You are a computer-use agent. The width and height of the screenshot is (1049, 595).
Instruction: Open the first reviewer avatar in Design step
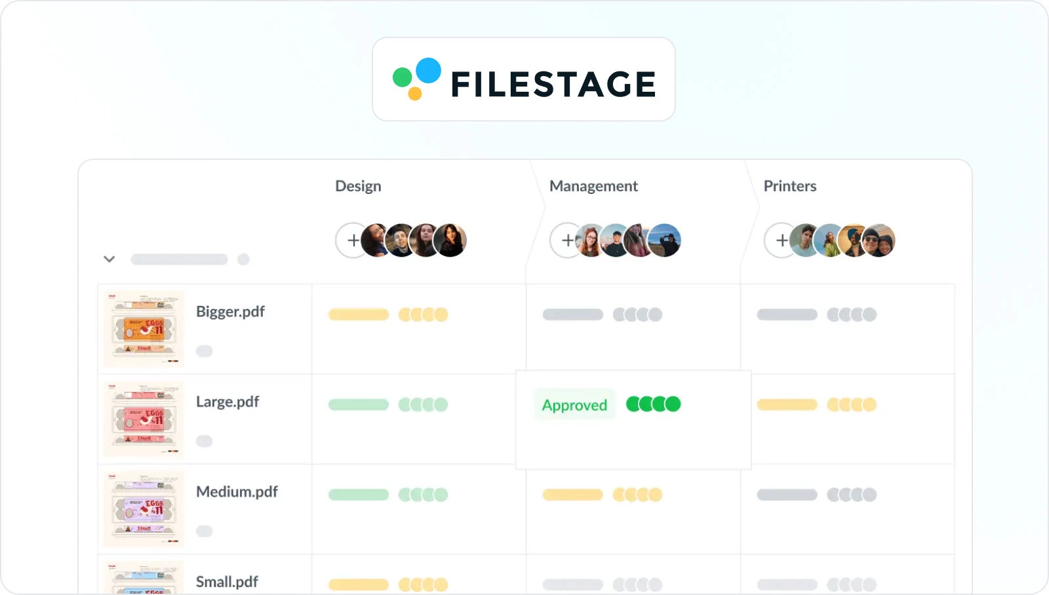point(375,240)
